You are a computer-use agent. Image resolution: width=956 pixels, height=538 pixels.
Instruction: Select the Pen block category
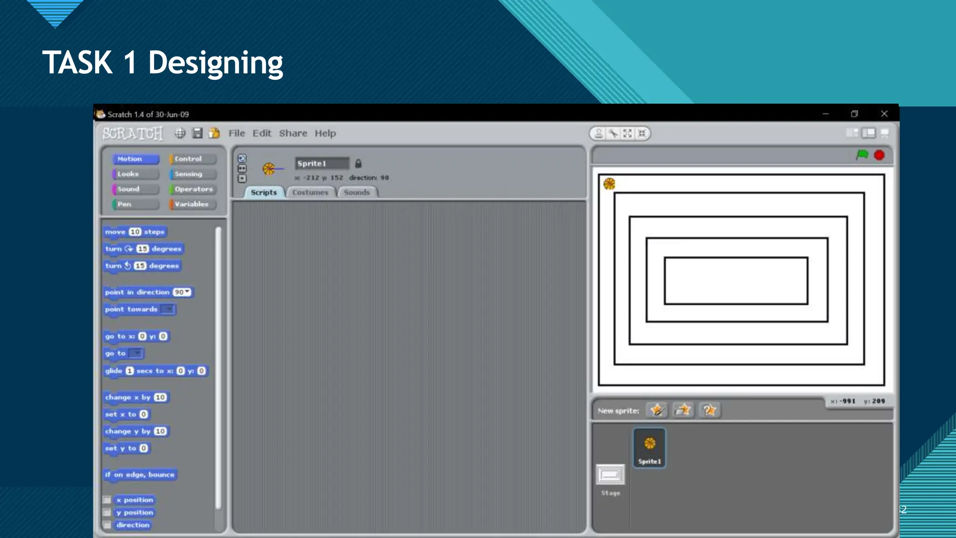135,204
